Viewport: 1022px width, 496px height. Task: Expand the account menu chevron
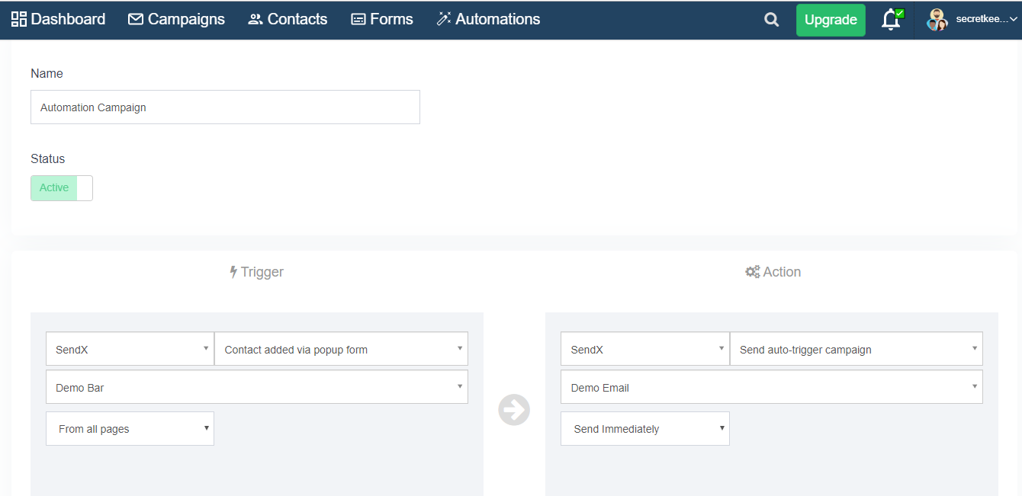pyautogui.click(x=1013, y=20)
